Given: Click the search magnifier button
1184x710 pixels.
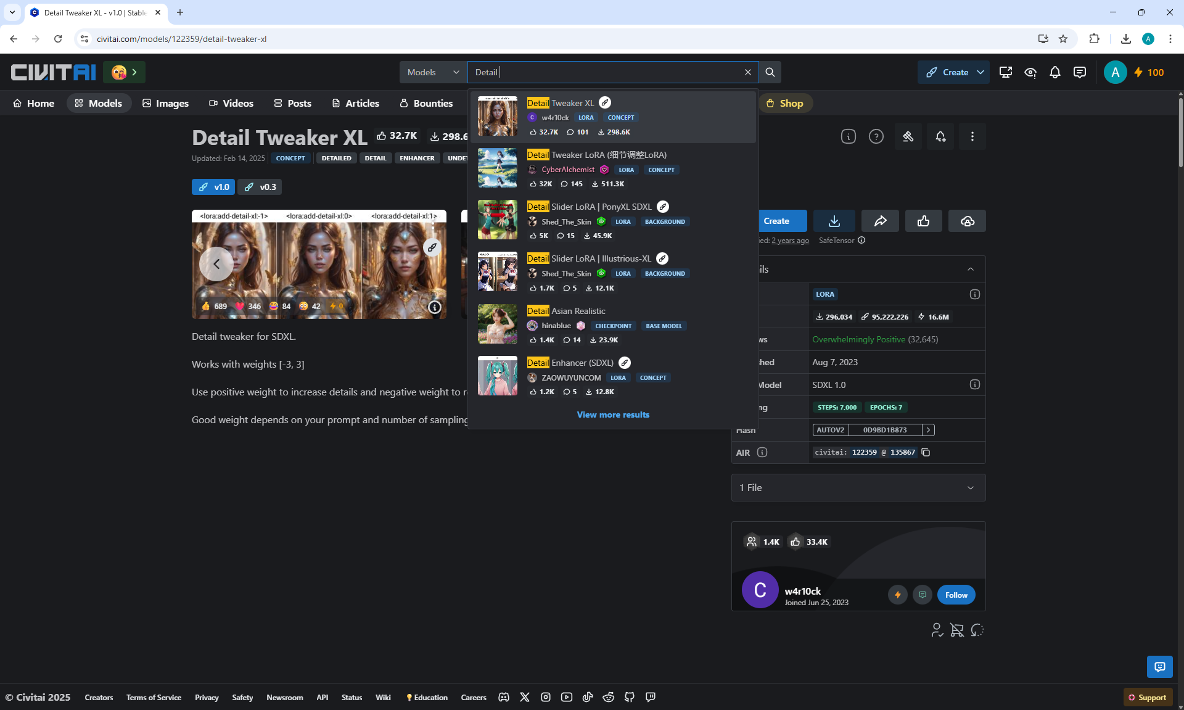Looking at the screenshot, I should click(770, 72).
